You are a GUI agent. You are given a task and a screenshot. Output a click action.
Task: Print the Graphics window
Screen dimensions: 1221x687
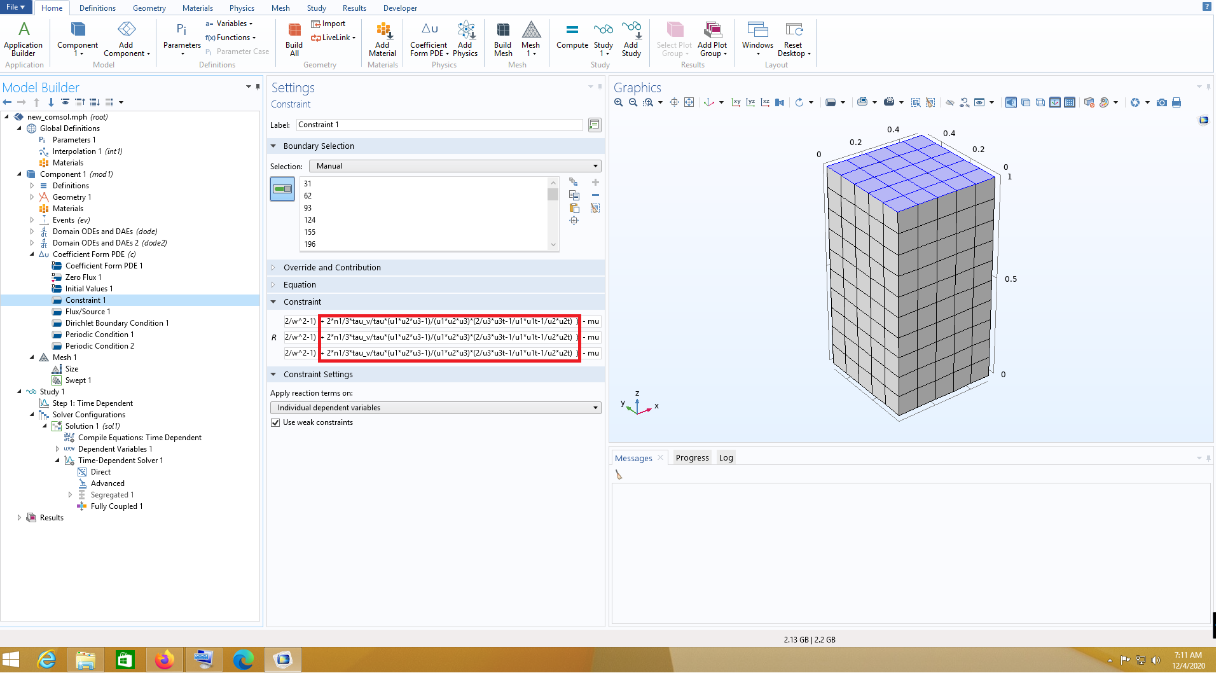1176,102
